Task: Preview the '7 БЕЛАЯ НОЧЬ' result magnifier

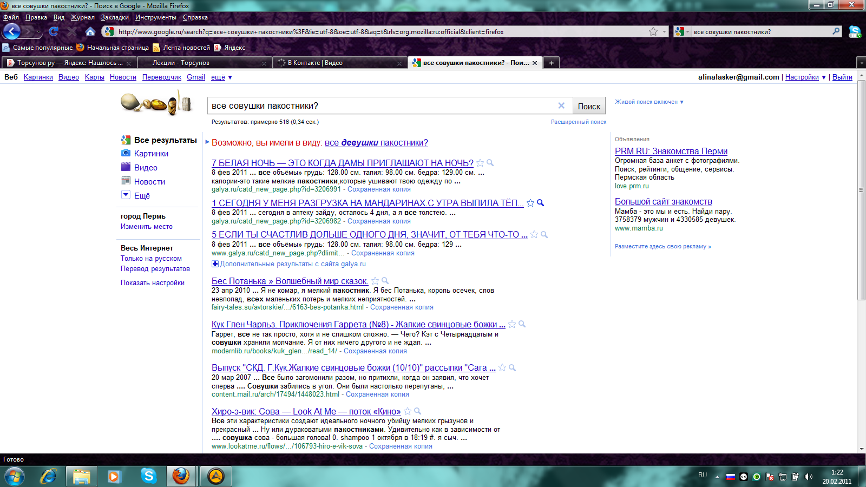Action: click(x=490, y=163)
